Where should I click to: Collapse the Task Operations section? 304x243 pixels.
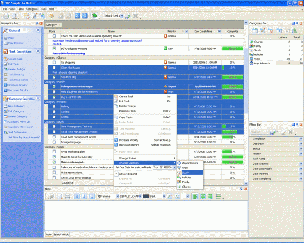38,51
